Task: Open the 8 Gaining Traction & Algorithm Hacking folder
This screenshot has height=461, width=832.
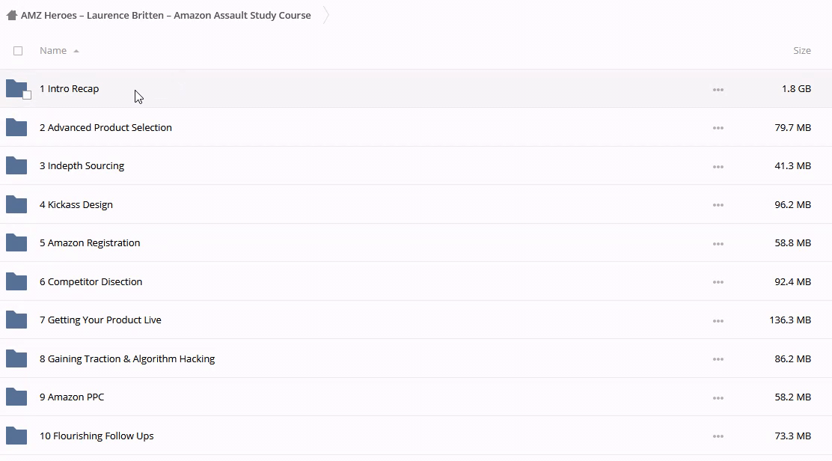Action: [127, 359]
